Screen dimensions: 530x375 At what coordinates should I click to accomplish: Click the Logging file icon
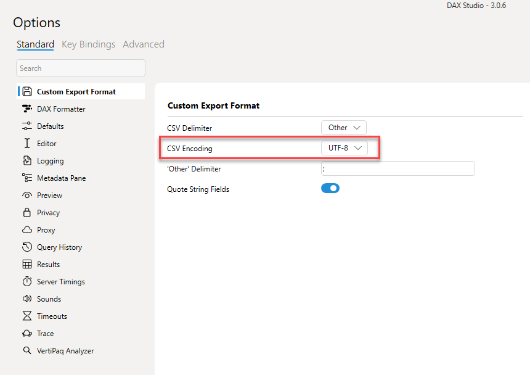tap(27, 160)
